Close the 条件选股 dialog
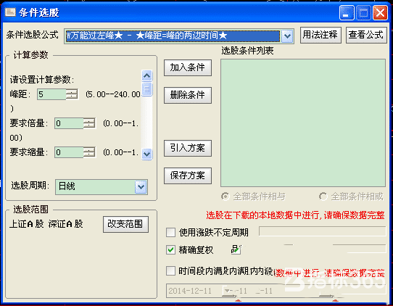This screenshot has height=306, width=393. pyautogui.click(x=380, y=12)
